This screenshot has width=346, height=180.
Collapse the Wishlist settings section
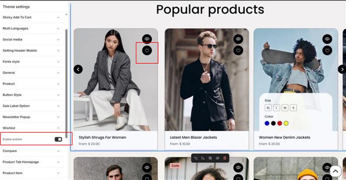point(32,128)
